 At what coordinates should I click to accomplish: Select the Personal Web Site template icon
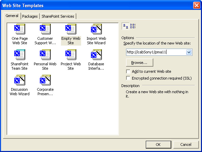click(x=45, y=55)
